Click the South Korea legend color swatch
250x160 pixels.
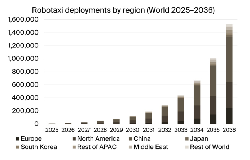point(18,147)
